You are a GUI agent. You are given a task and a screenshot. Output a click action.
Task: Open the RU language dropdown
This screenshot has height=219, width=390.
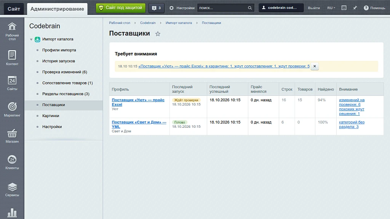point(331,8)
